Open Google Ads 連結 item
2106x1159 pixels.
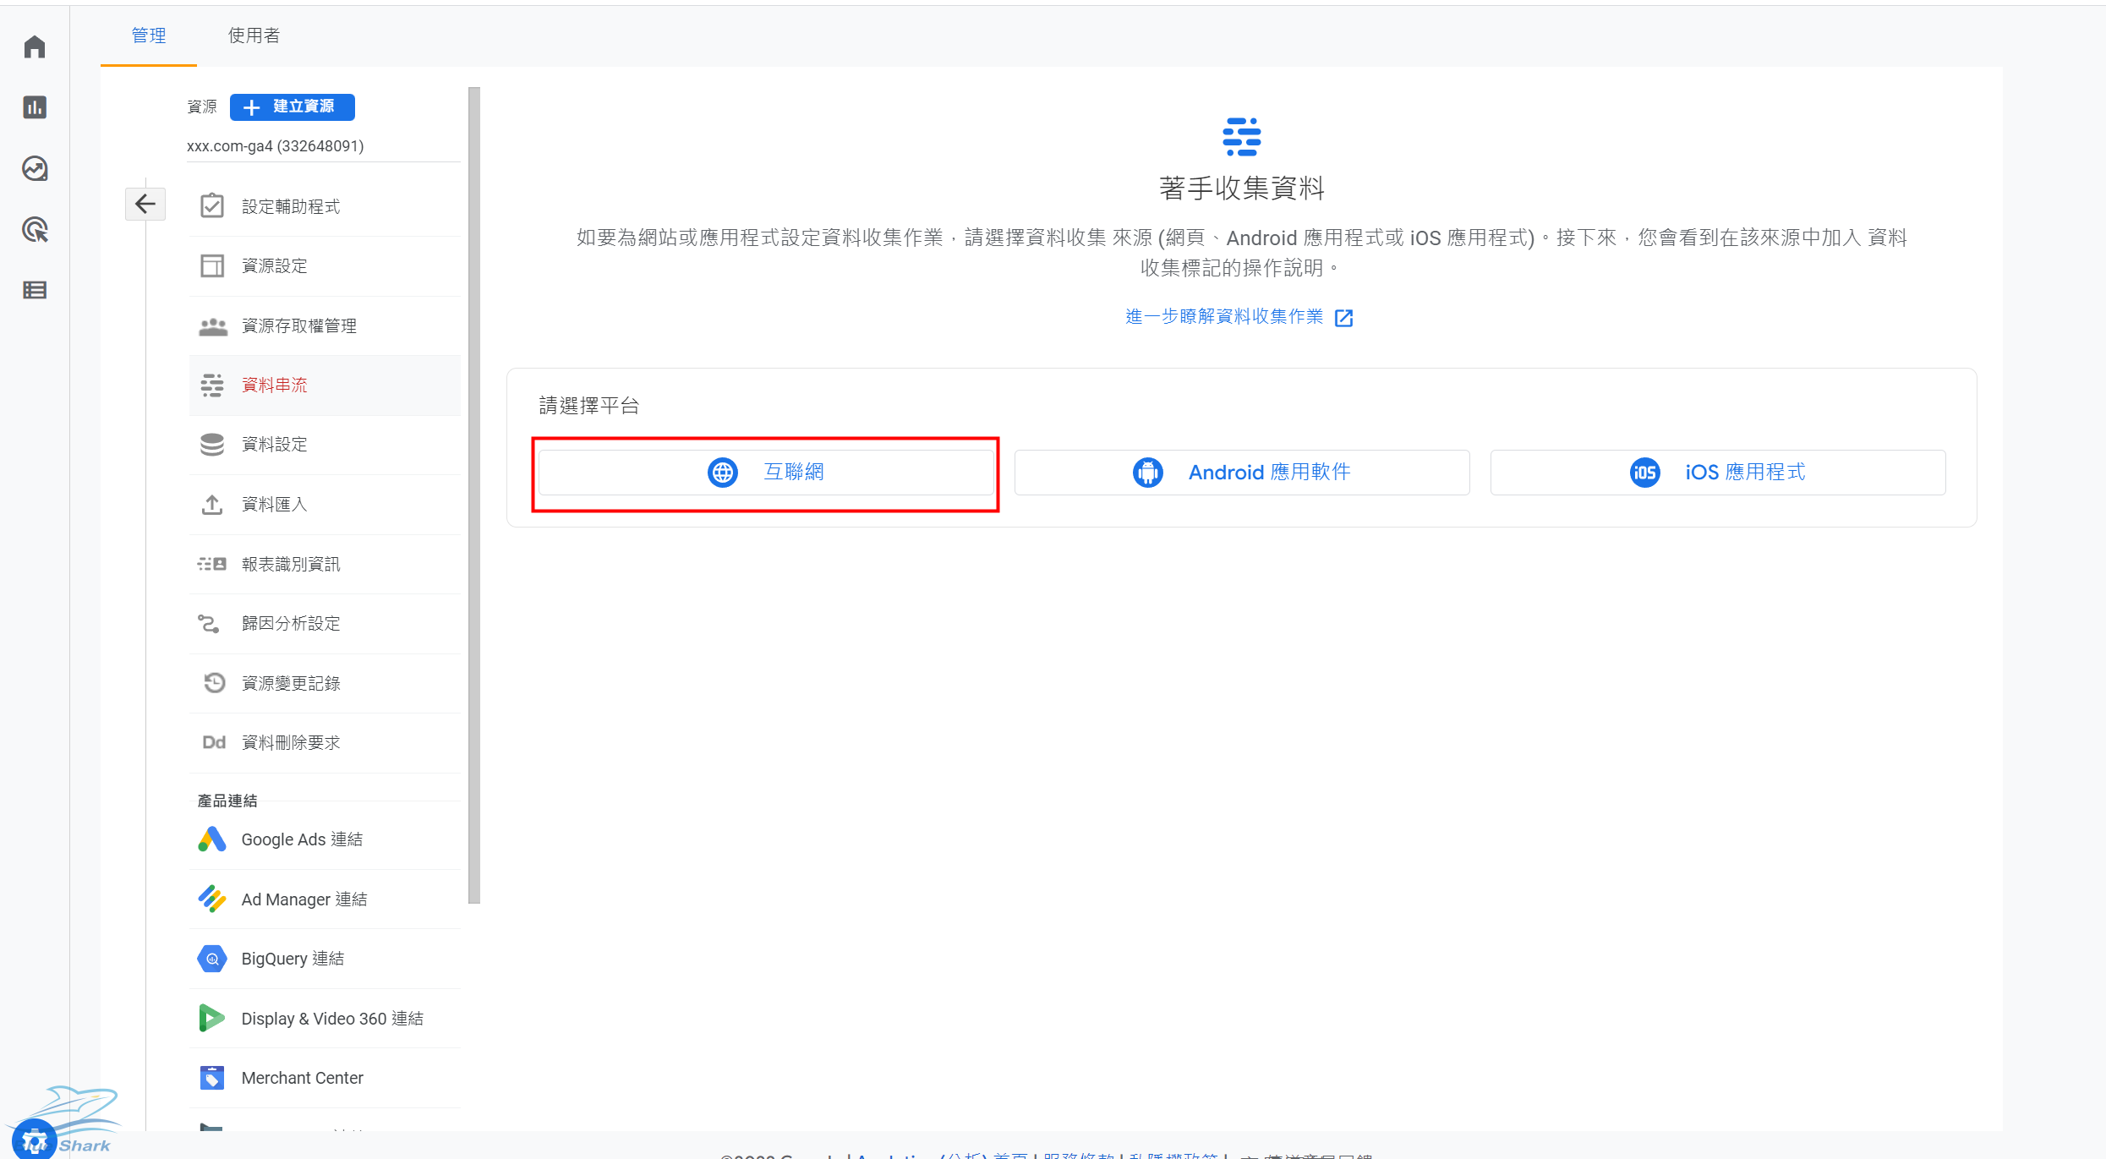[325, 839]
